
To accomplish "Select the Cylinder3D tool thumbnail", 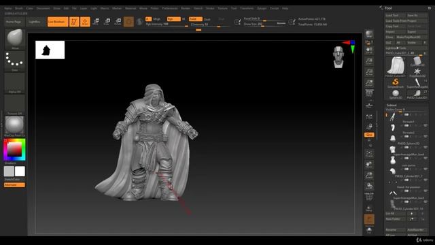I will [417, 61].
